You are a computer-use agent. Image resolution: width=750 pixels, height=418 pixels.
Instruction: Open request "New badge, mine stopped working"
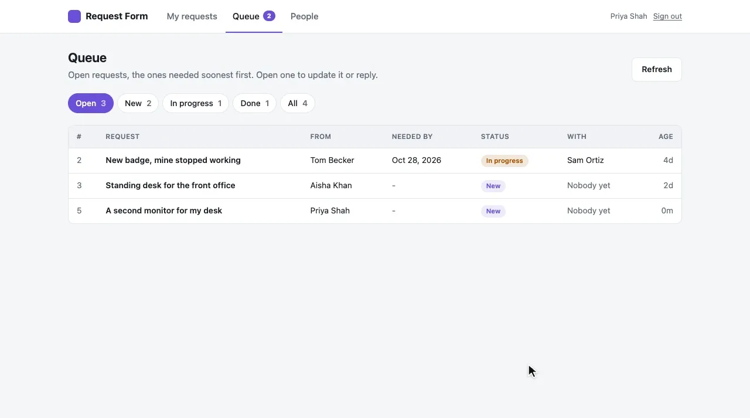173,160
